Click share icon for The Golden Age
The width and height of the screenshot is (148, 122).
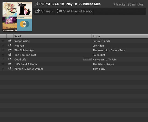coord(10,50)
